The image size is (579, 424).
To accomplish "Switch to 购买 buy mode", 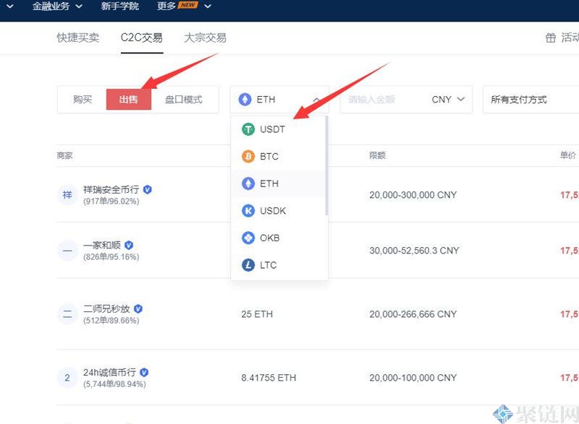I will tap(83, 100).
